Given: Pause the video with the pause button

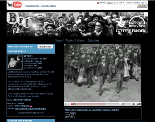Looking at the screenshot, I should (66, 104).
